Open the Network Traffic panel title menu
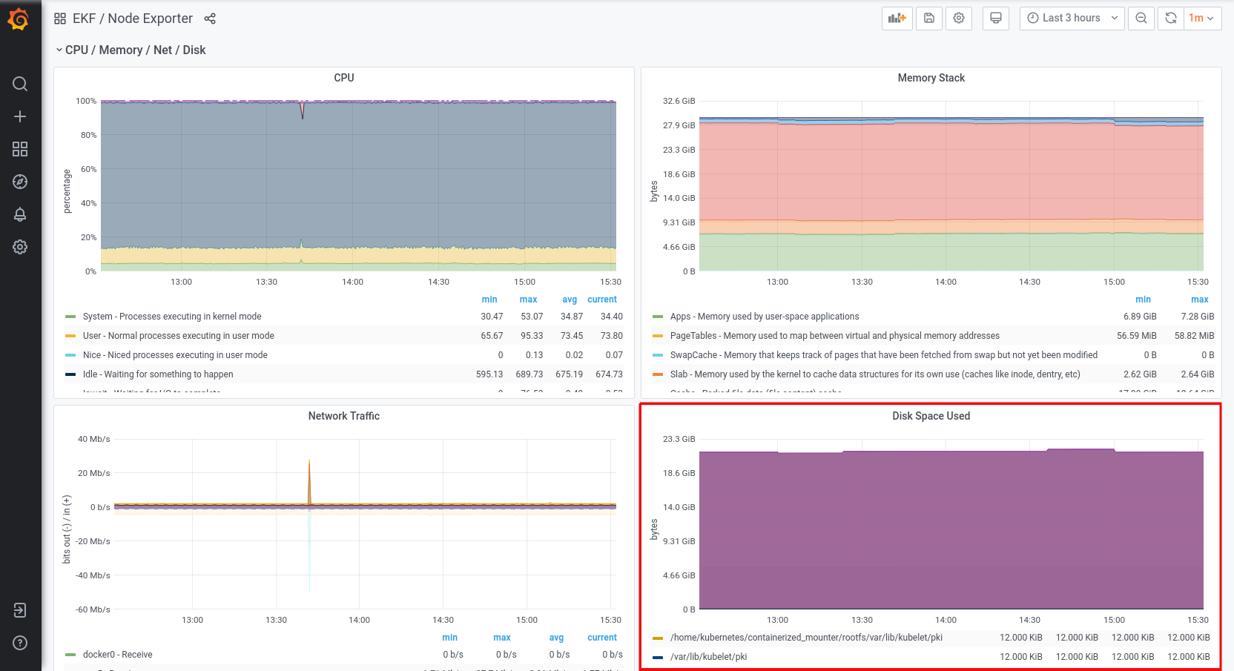Viewport: 1234px width, 671px height. click(x=344, y=416)
